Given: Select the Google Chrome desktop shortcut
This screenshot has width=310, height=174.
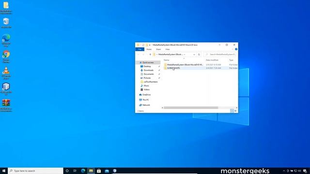Looking at the screenshot, I should point(6,57).
